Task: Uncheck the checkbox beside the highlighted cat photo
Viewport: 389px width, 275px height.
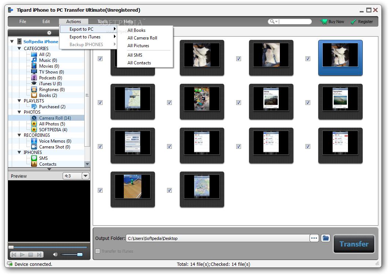Action: (x=308, y=59)
